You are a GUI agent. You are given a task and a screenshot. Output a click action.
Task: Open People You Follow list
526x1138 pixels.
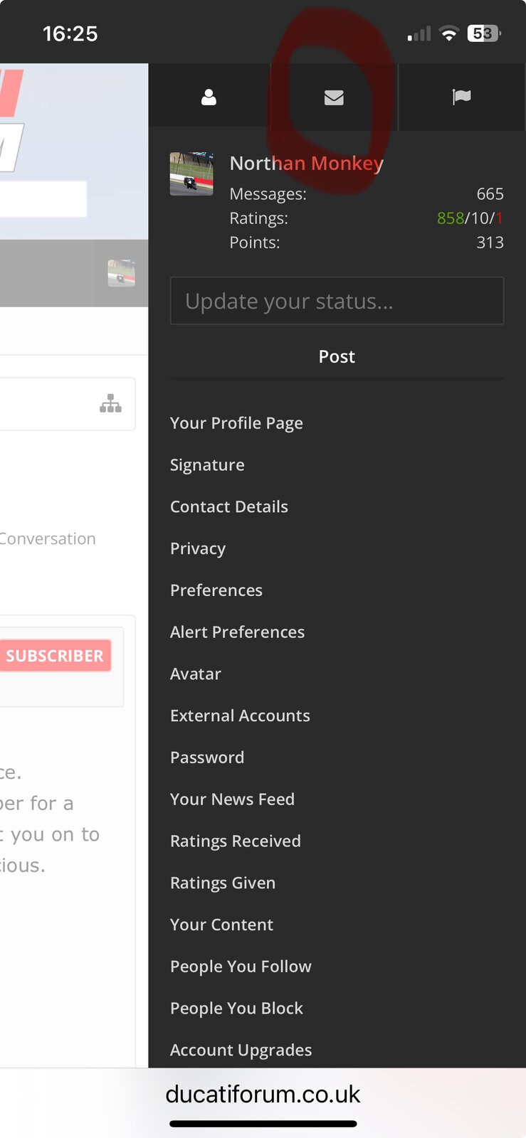(241, 967)
